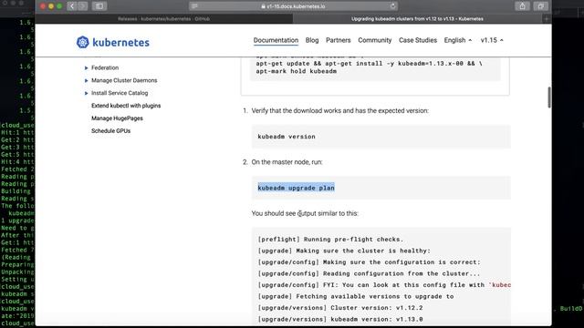The width and height of the screenshot is (584, 328).
Task: Toggle the Safari sidebar button
Action: point(99,6)
